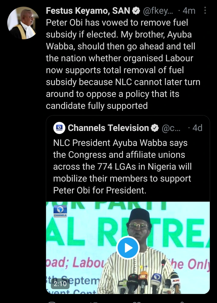
Task: Open the three-dot more options menu
Action: 205,11
